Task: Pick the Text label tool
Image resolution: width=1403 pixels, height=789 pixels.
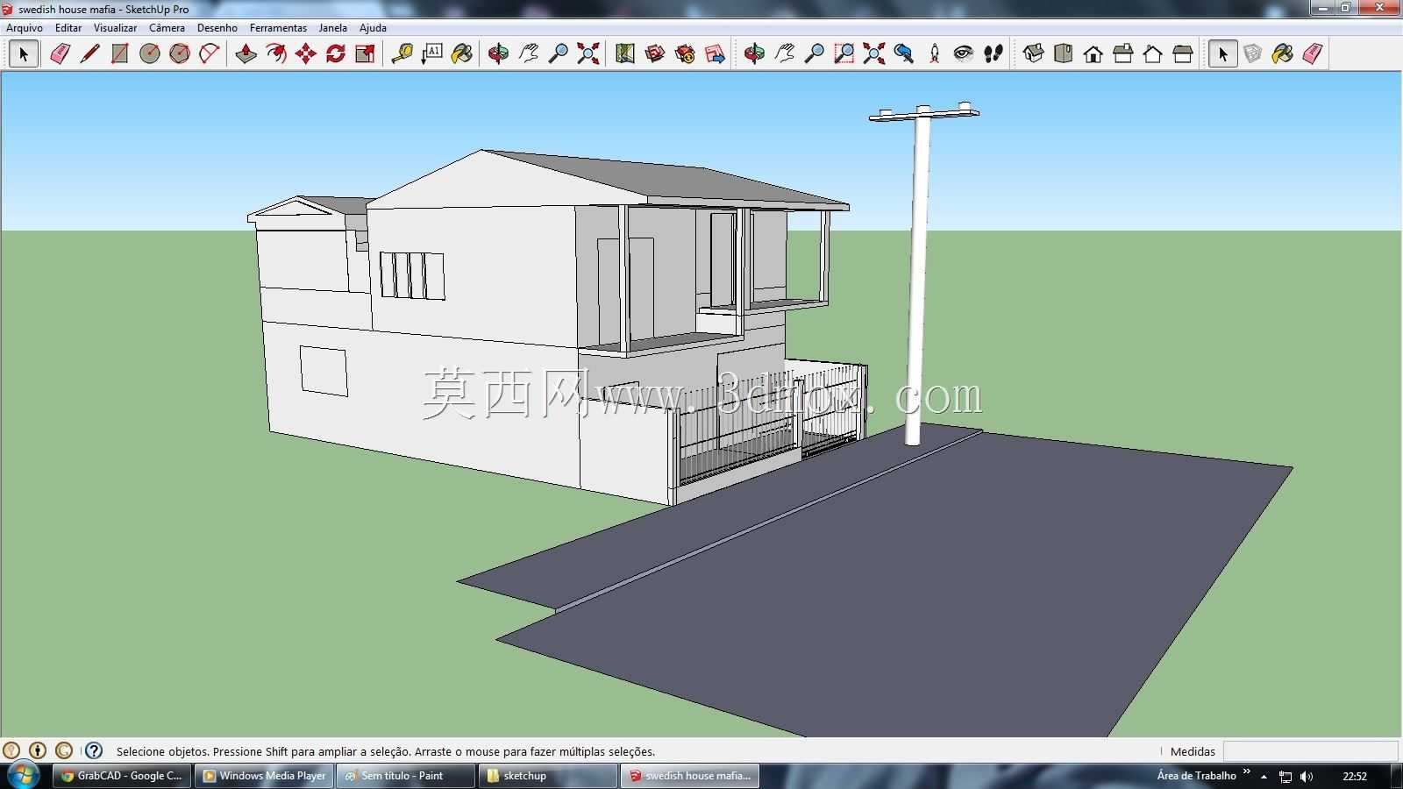Action: pos(431,54)
